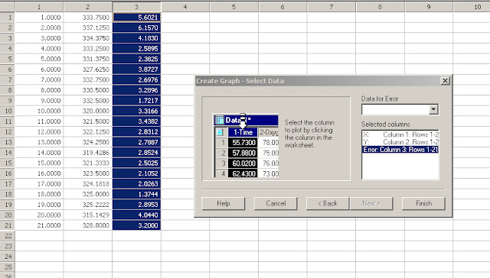The height and width of the screenshot is (278, 490).
Task: Select worksheet column 5 header
Action: pos(234,7)
